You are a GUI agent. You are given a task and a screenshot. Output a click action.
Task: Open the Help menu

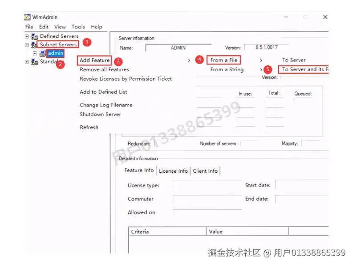96,27
